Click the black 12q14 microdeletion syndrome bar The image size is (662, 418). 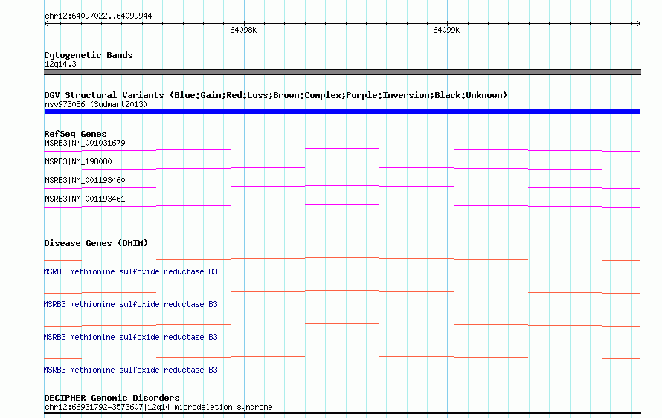[342, 414]
